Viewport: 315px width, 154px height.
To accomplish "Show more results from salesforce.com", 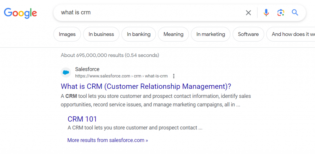I will [x=108, y=140].
